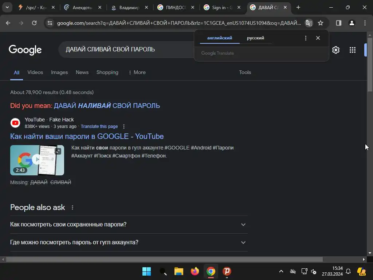
Task: Close the Google Translate popup
Action: coord(318,38)
